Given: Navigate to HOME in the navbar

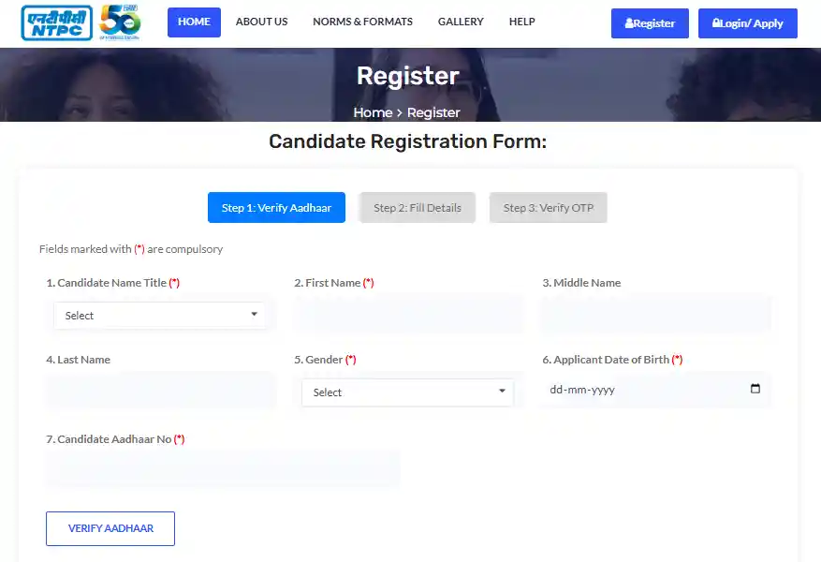Looking at the screenshot, I should 194,22.
